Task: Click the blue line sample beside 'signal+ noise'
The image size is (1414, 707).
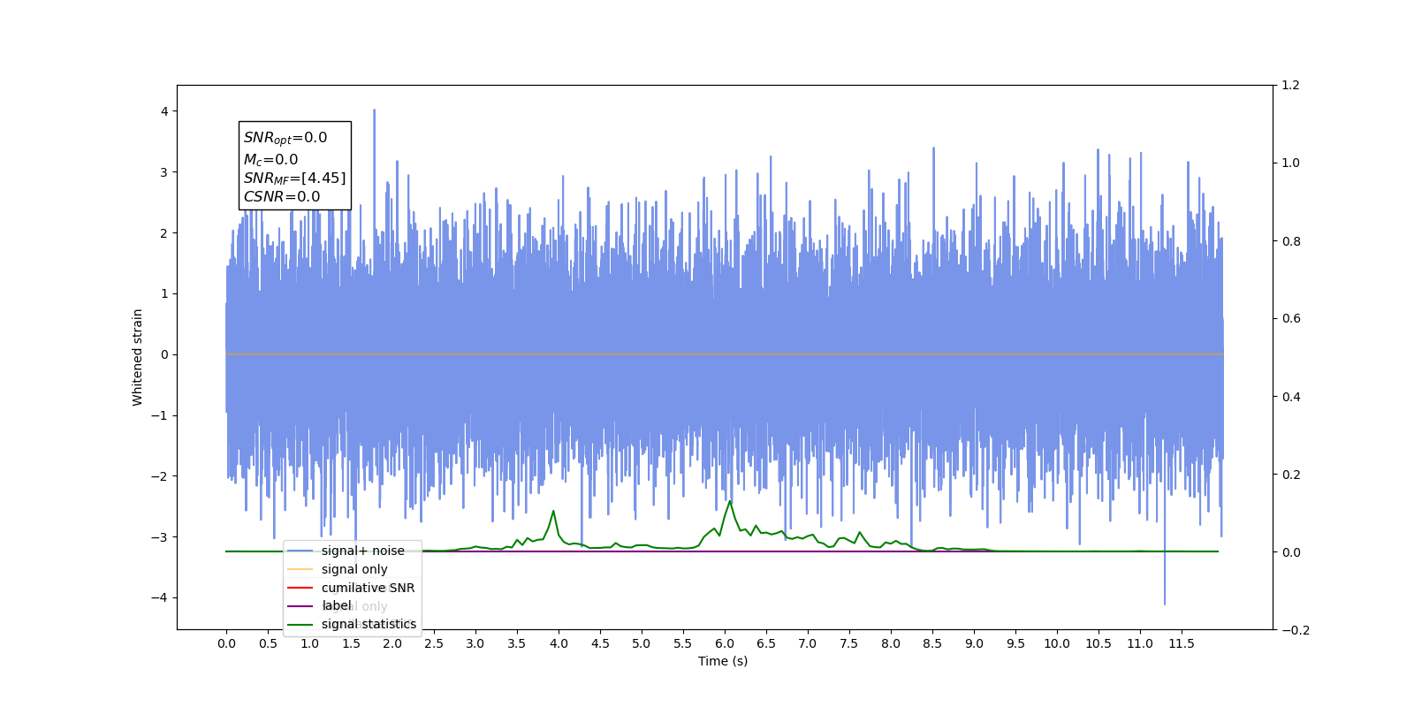Action: point(300,551)
